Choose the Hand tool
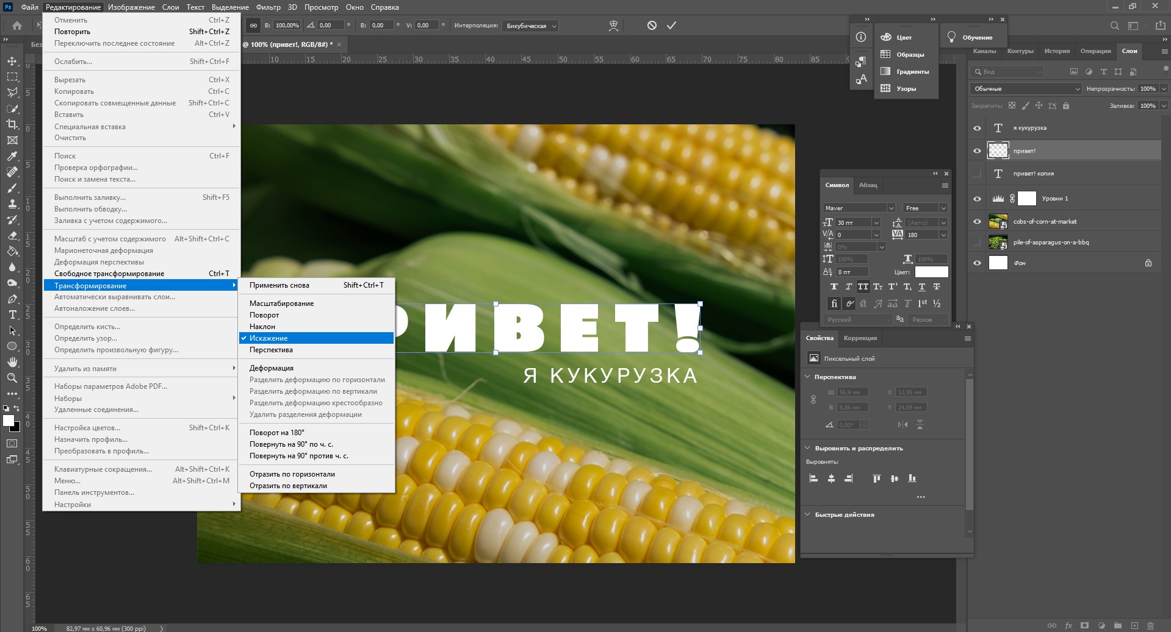The height and width of the screenshot is (632, 1171). (x=12, y=362)
